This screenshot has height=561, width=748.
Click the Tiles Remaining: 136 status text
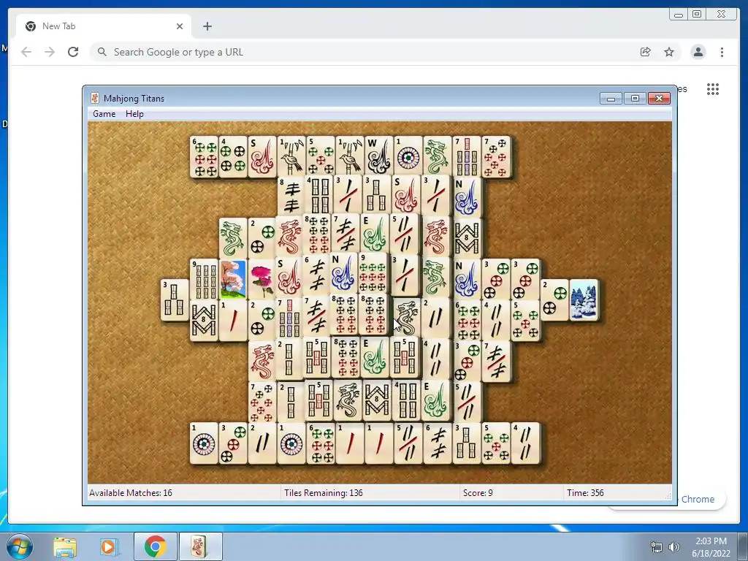click(x=324, y=493)
